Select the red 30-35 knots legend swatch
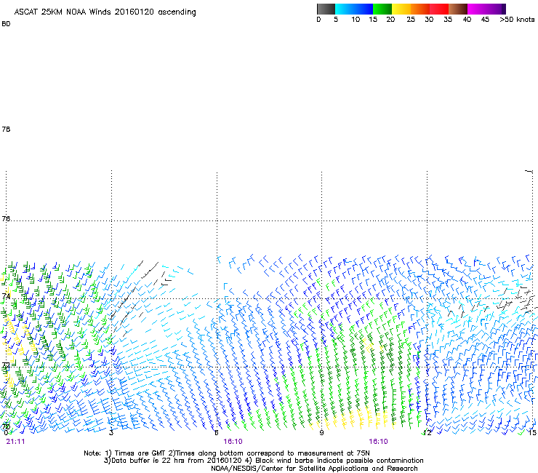538x473 pixels. [x=439, y=9]
